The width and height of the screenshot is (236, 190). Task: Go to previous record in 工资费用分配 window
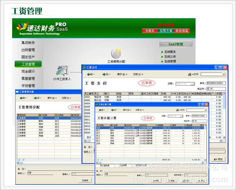pos(23,98)
